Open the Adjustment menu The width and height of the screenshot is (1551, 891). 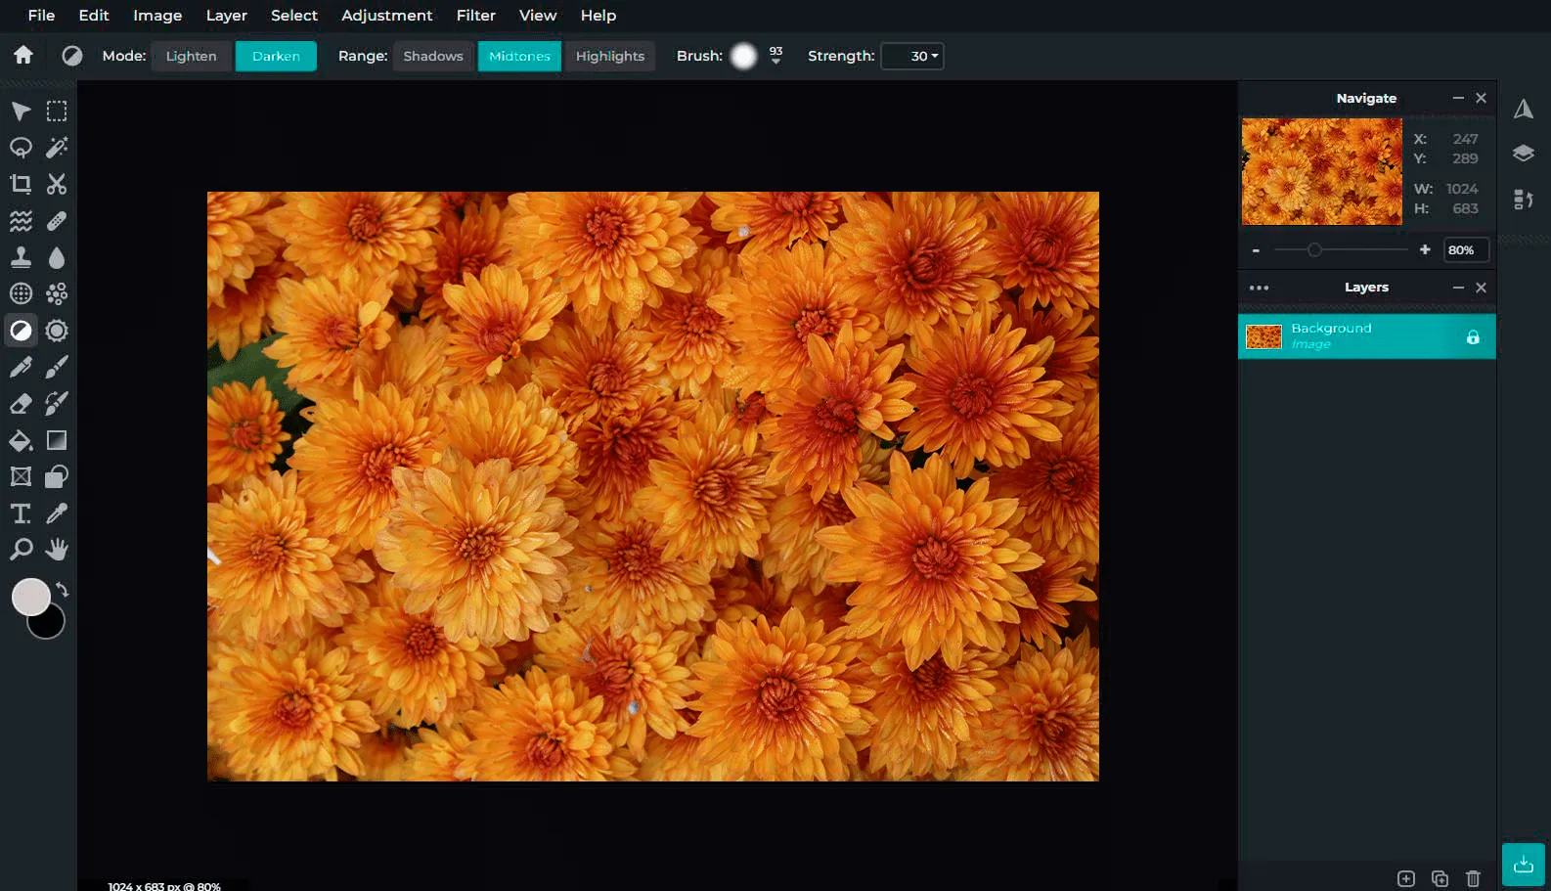pos(386,16)
